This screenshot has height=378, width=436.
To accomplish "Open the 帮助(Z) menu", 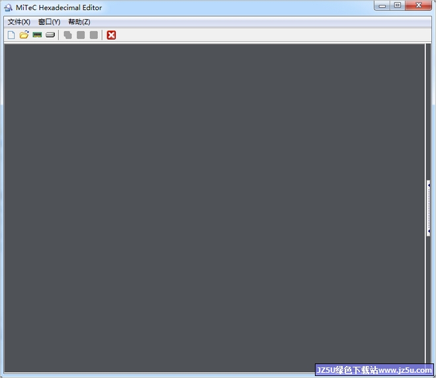I will [x=79, y=22].
